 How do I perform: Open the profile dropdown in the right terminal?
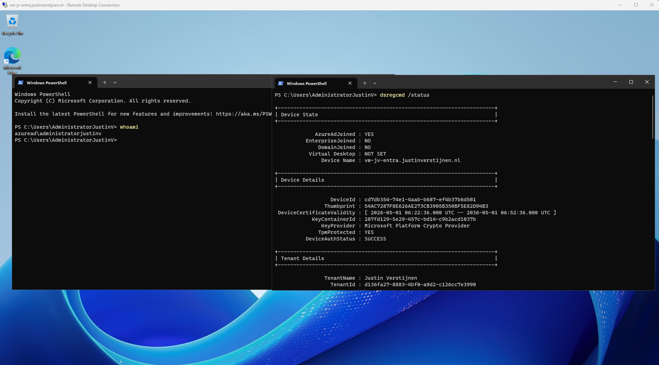point(375,83)
